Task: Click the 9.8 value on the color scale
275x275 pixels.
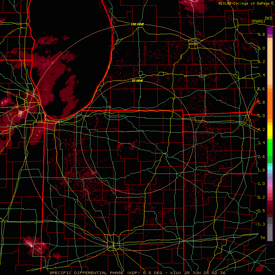Action: click(x=261, y=35)
